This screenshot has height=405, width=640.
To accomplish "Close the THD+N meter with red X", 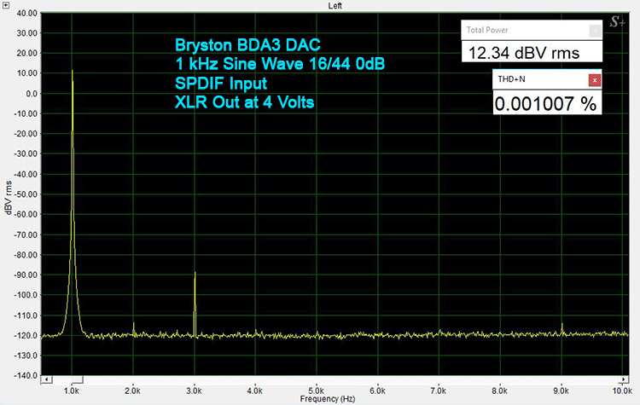I will [x=595, y=79].
